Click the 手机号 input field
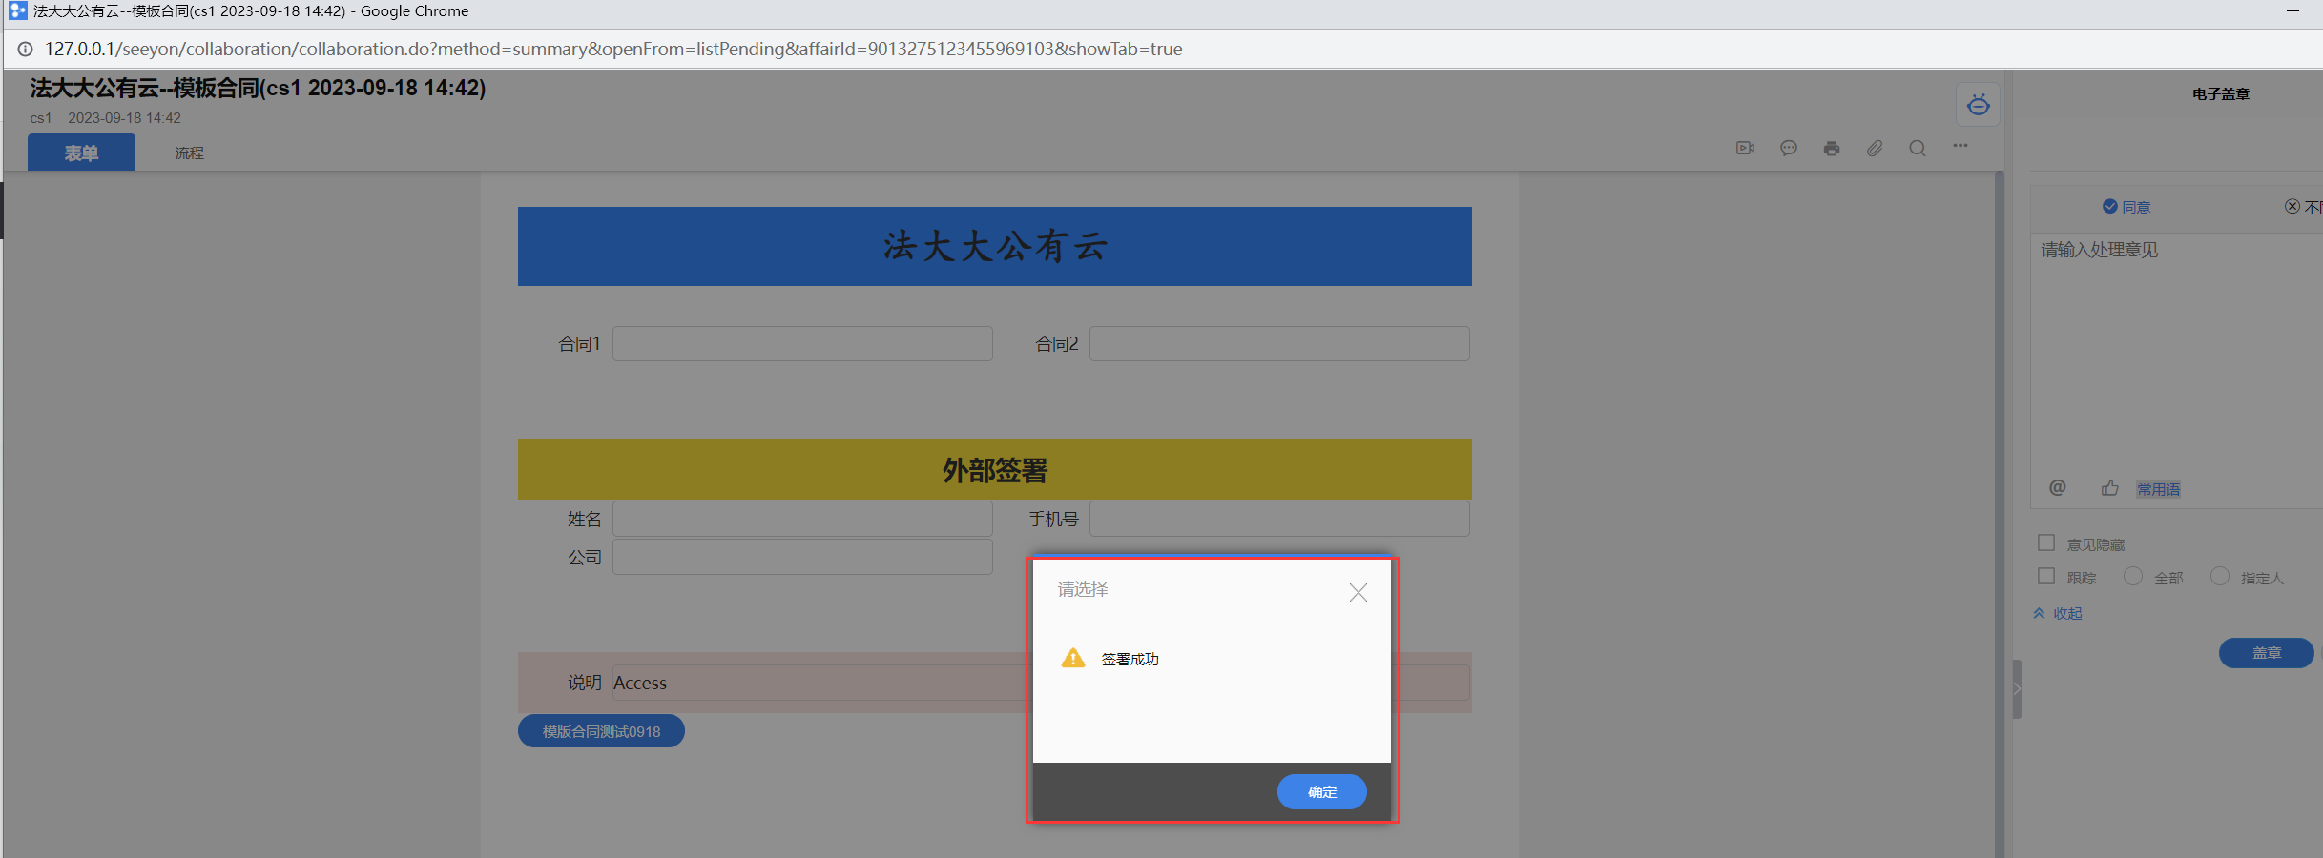This screenshot has height=858, width=2323. point(1279,519)
